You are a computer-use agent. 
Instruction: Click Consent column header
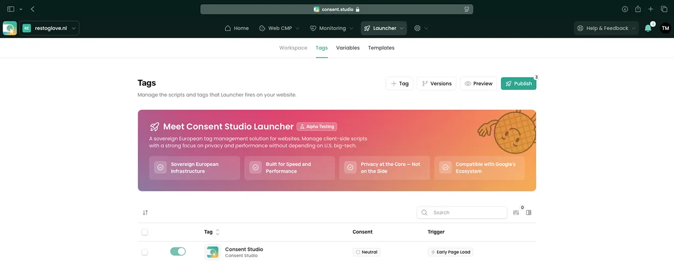pyautogui.click(x=363, y=232)
